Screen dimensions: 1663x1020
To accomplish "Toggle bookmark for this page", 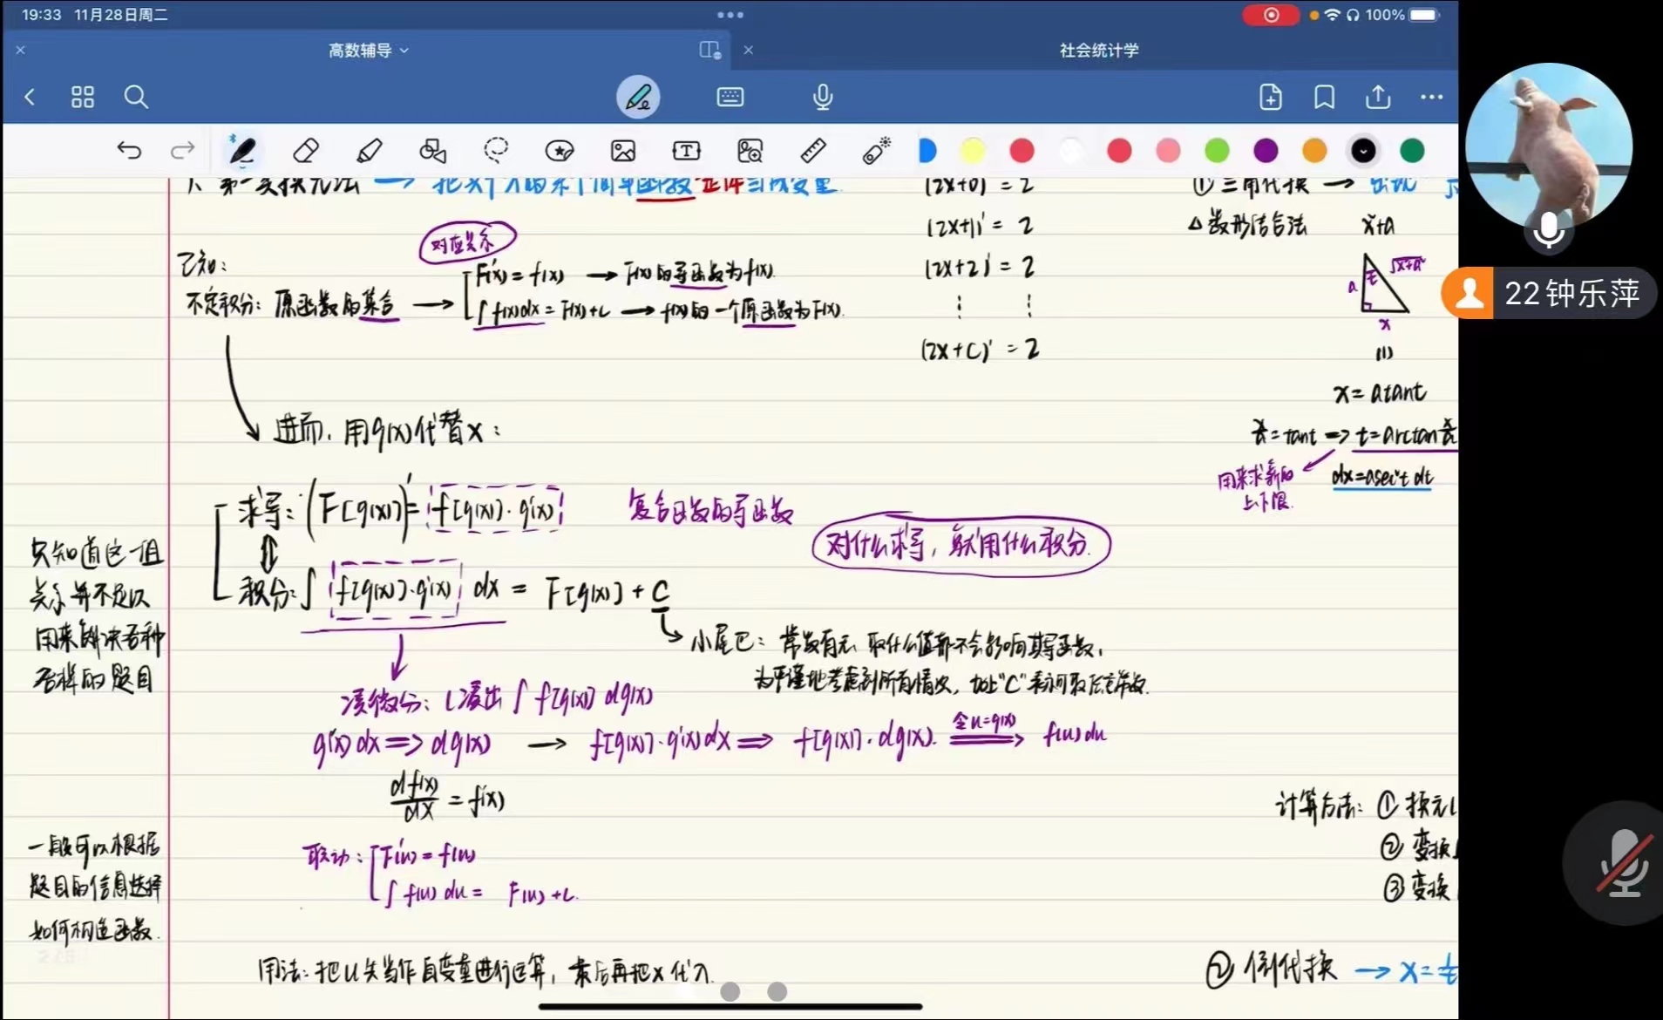I will (x=1324, y=97).
